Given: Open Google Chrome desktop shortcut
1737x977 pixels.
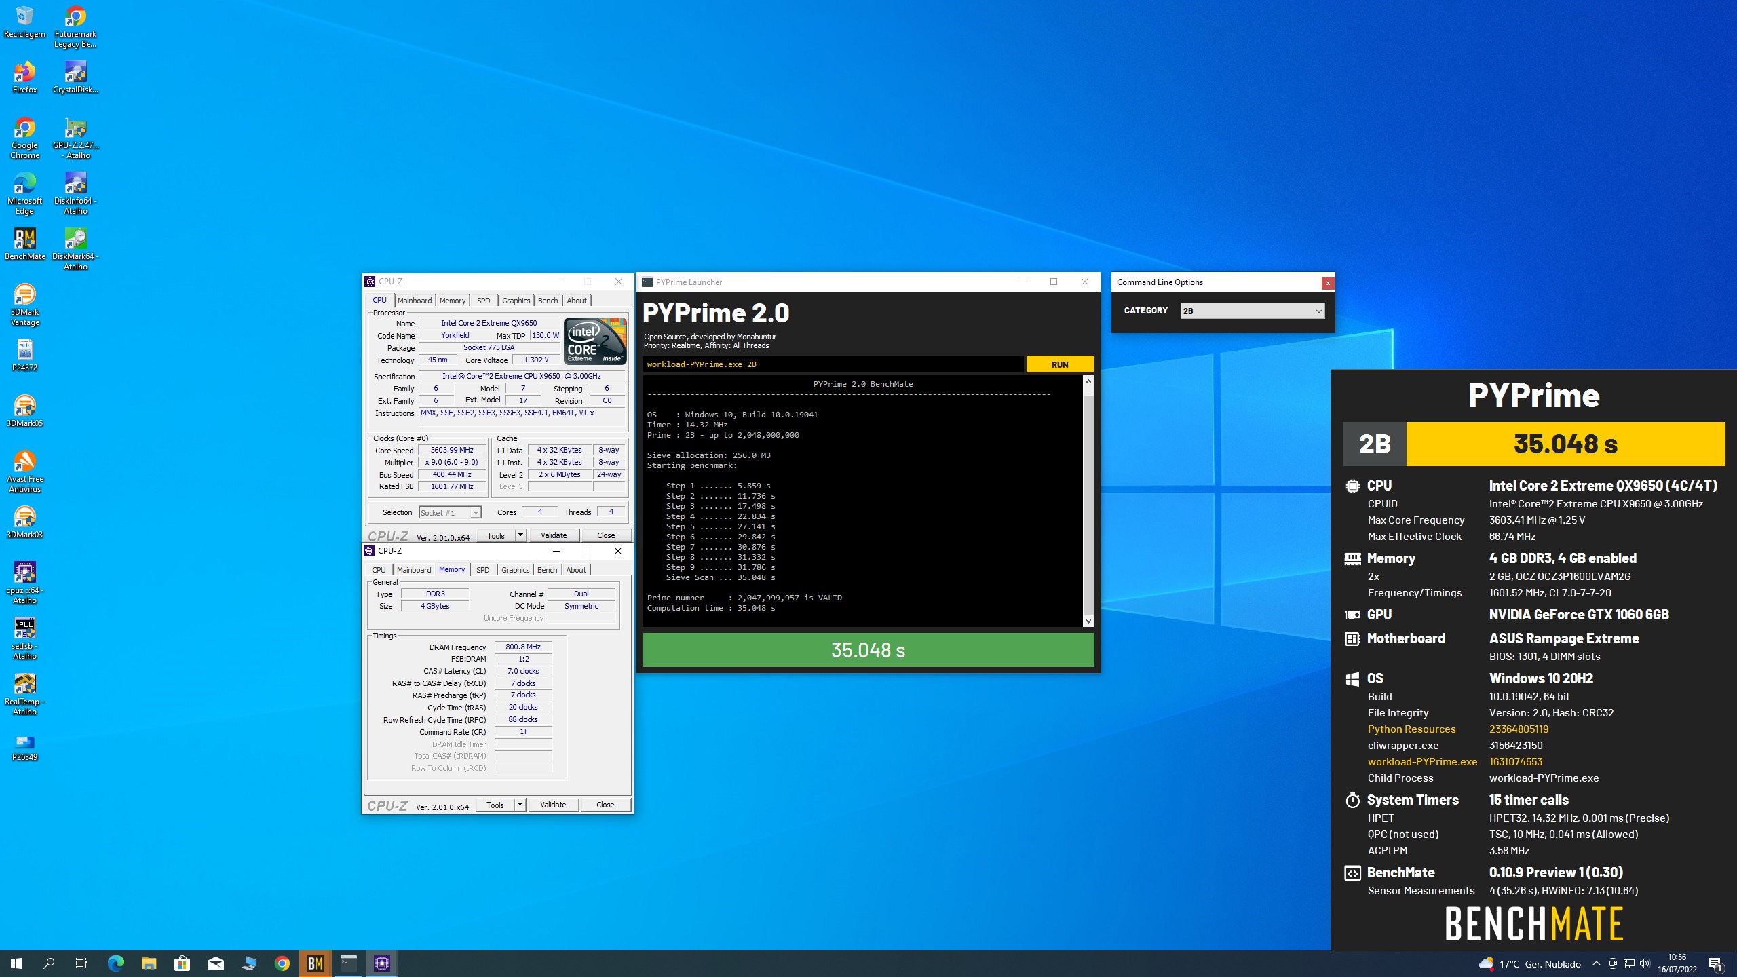Looking at the screenshot, I should (24, 138).
